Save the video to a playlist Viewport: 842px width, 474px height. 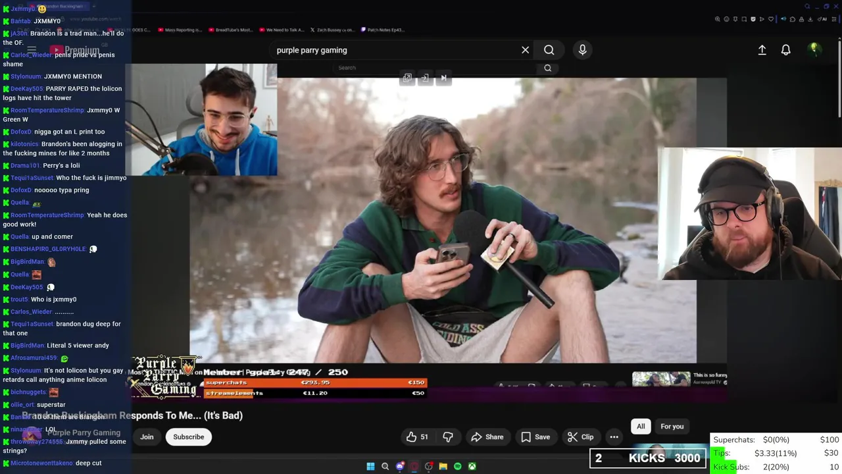point(535,437)
